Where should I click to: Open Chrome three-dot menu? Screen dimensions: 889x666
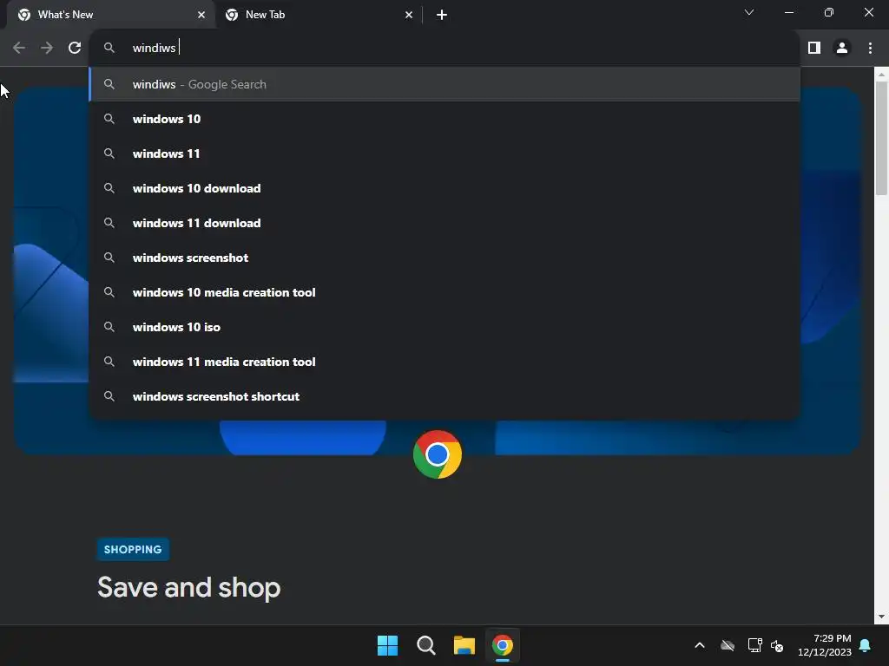point(870,48)
